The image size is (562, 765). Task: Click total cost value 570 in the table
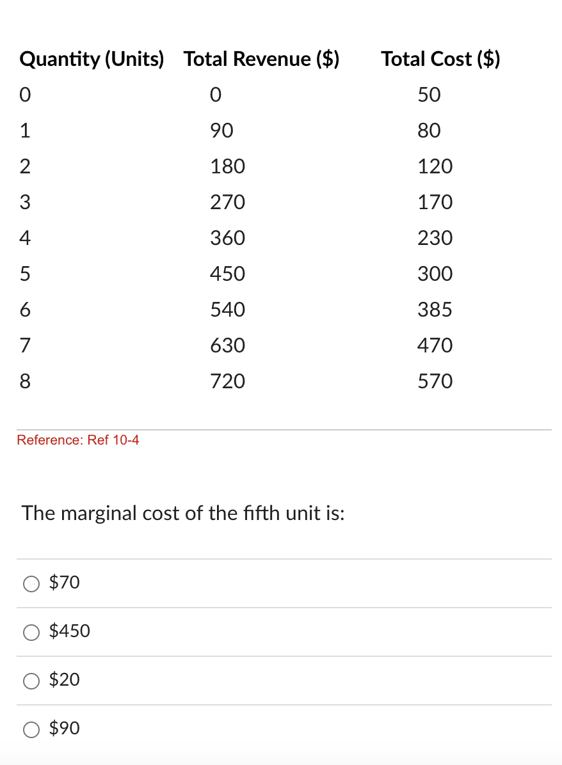point(435,381)
